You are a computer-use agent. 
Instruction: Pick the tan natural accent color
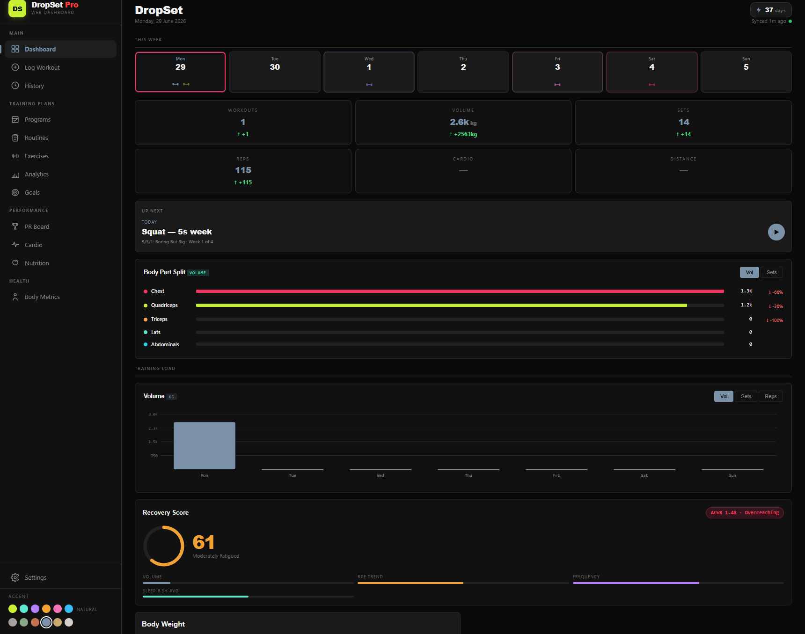58,622
